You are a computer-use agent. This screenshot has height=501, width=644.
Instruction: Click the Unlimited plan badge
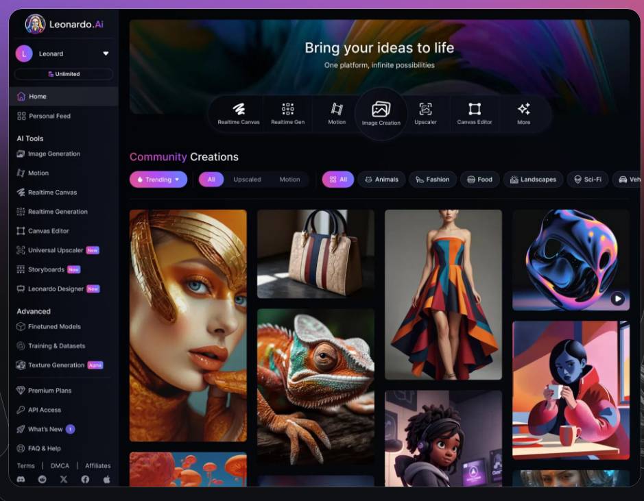[x=64, y=74]
